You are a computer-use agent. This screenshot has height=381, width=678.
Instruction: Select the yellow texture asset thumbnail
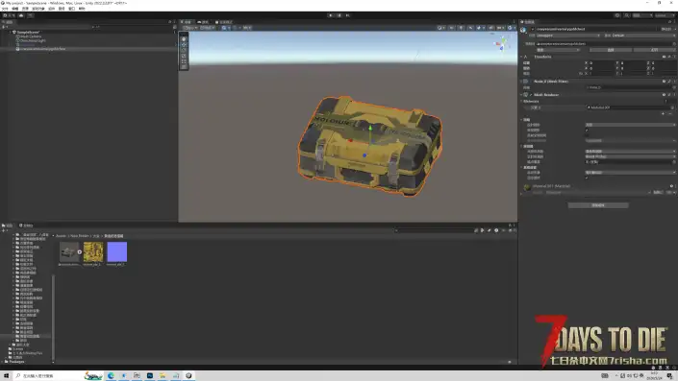tap(93, 252)
